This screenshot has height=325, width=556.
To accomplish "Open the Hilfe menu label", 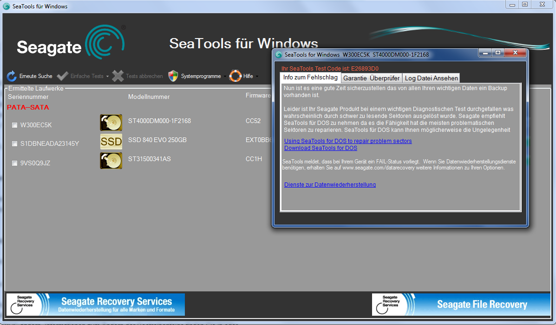I will pyautogui.click(x=248, y=76).
